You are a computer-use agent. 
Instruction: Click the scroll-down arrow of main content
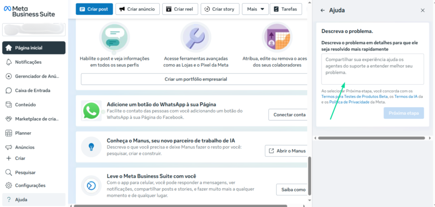pyautogui.click(x=310, y=200)
